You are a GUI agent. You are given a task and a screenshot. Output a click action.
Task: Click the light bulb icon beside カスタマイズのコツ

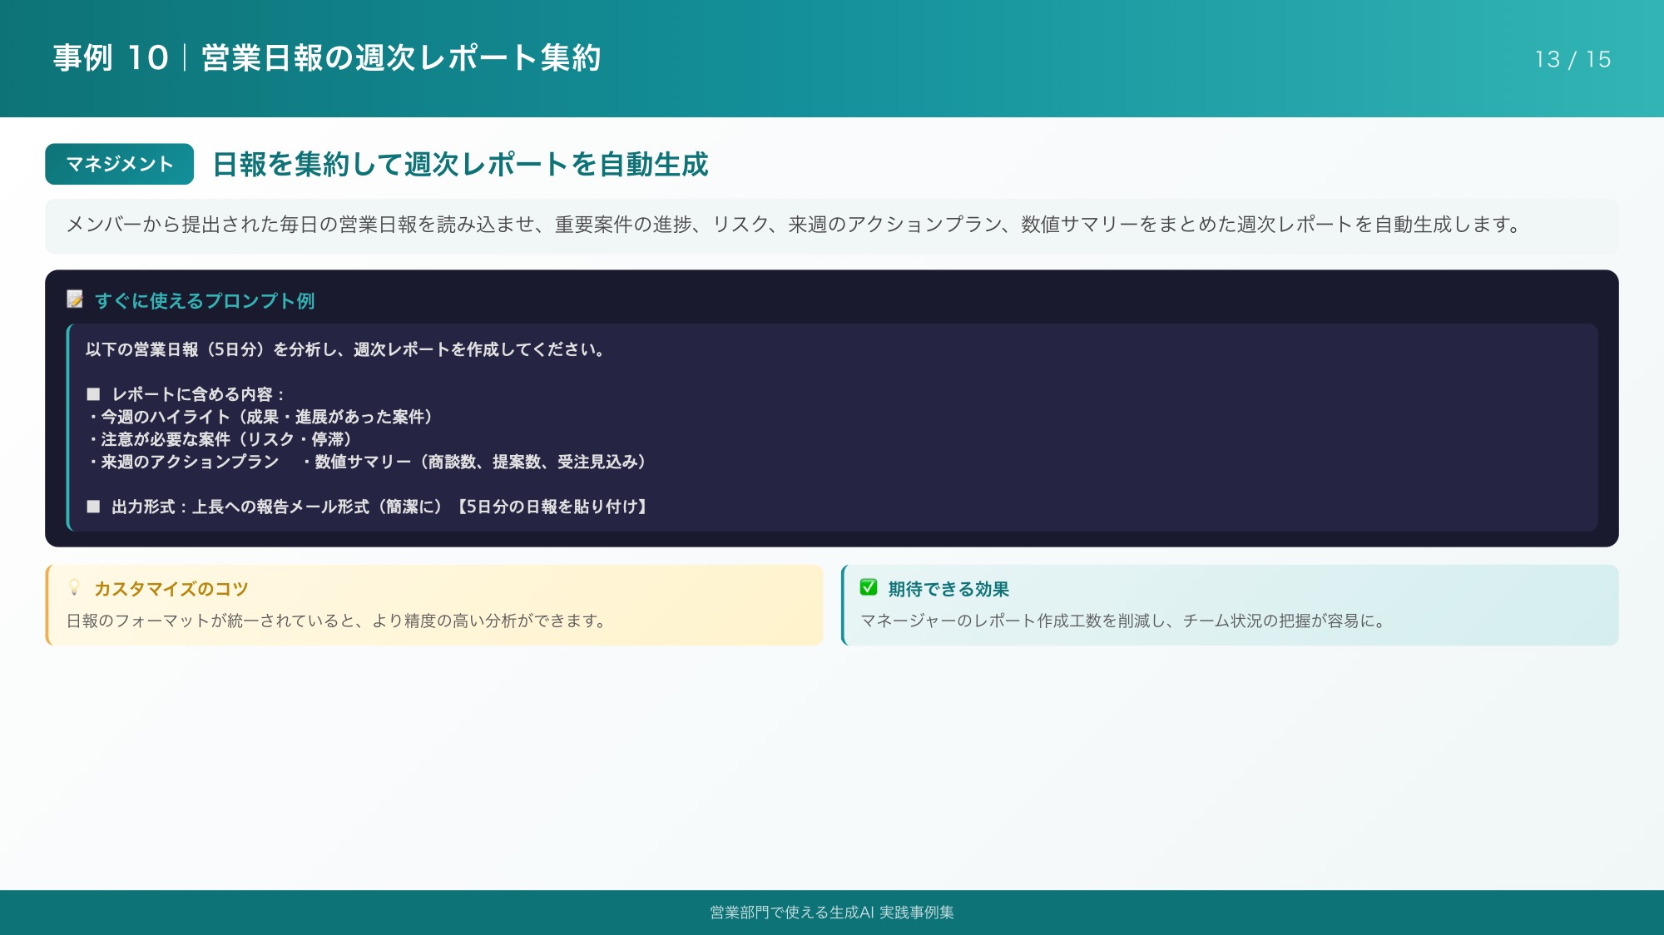coord(74,587)
